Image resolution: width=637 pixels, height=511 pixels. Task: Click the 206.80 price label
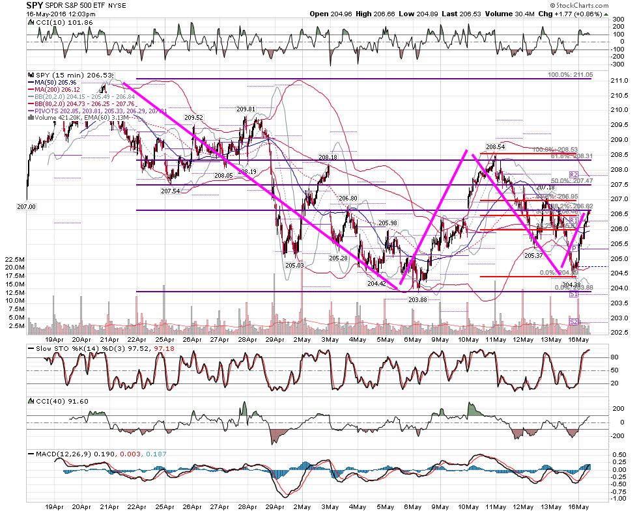pos(348,199)
